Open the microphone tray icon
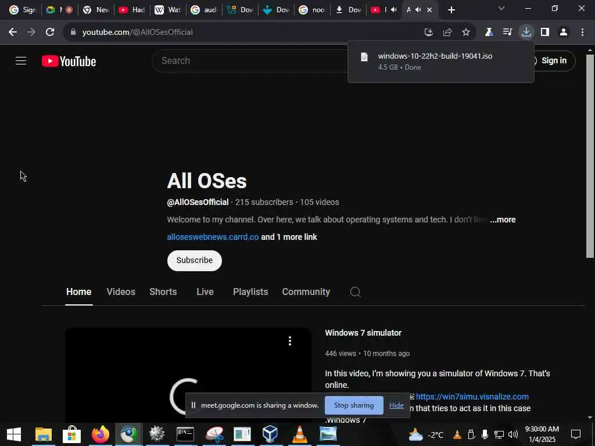 (x=485, y=434)
